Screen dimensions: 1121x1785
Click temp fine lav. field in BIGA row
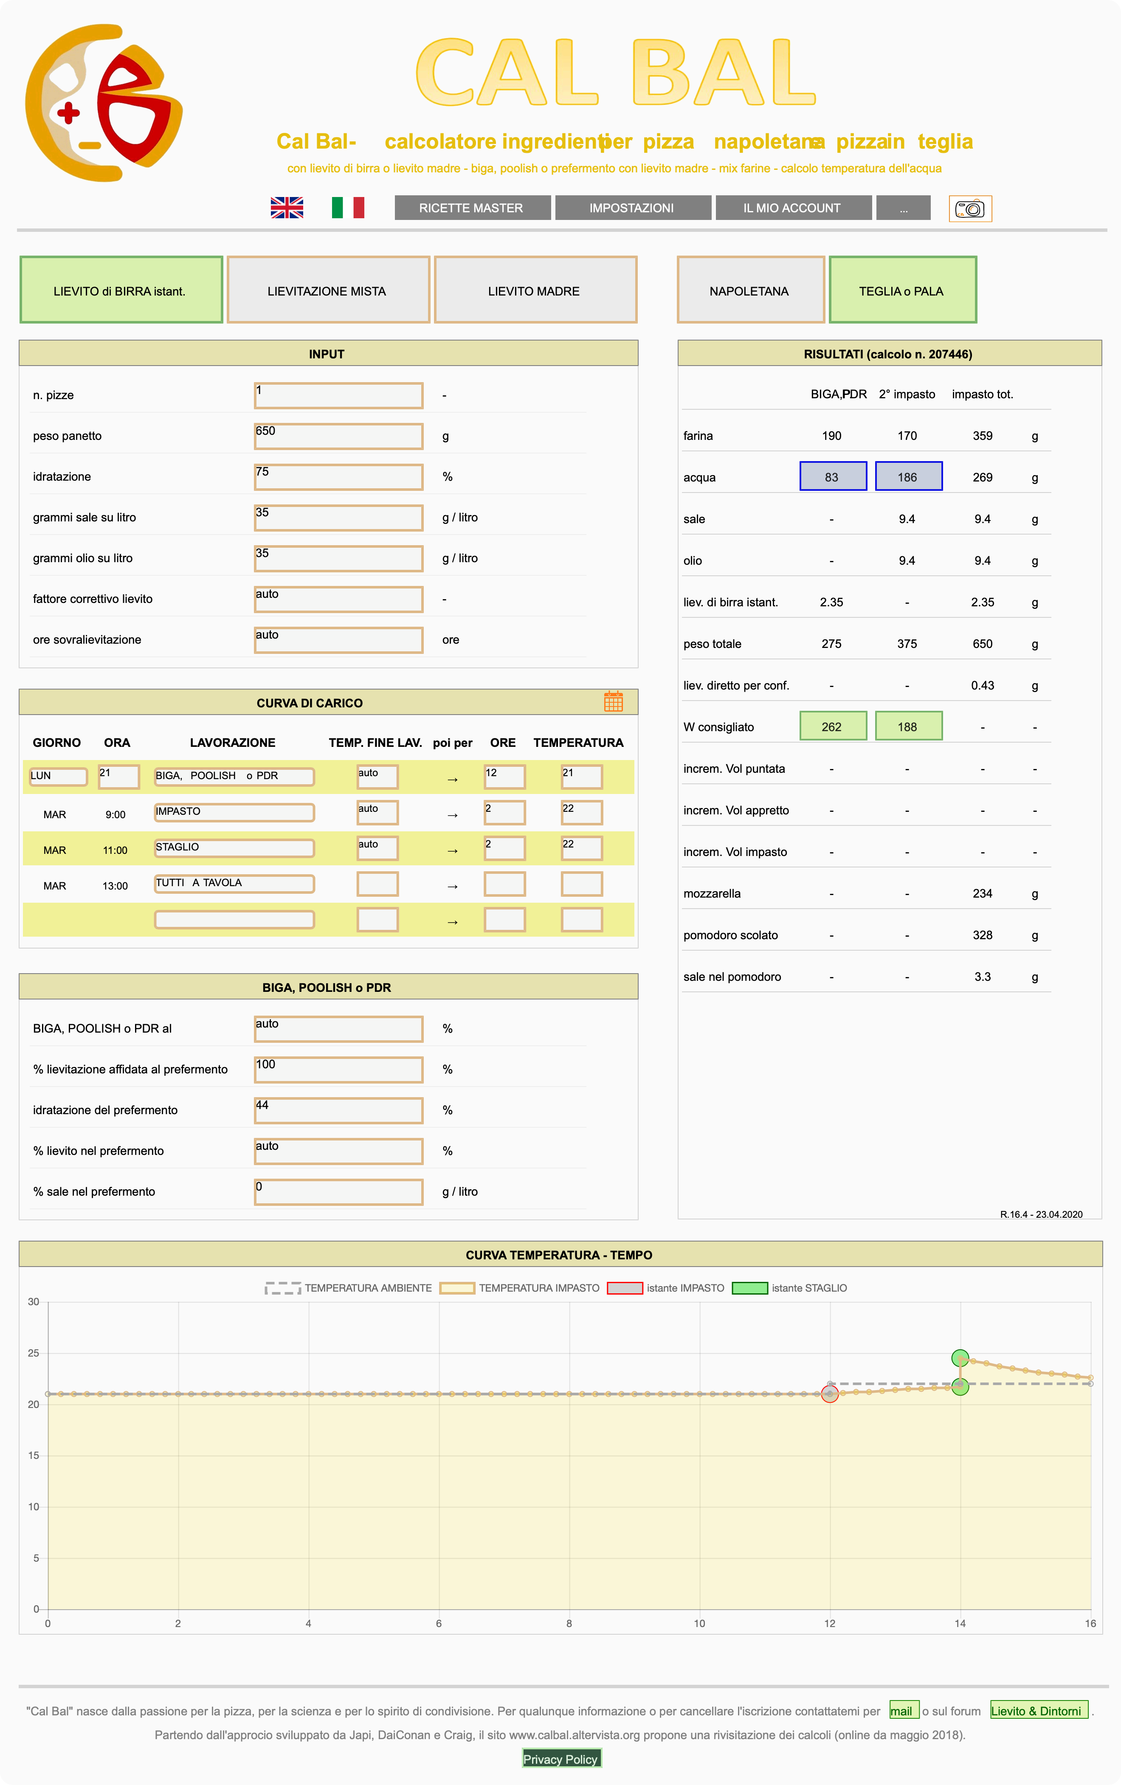point(377,776)
